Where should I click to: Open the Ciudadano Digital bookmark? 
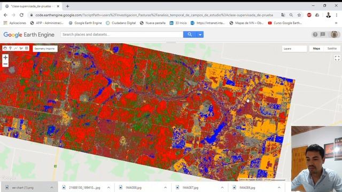pyautogui.click(x=121, y=23)
